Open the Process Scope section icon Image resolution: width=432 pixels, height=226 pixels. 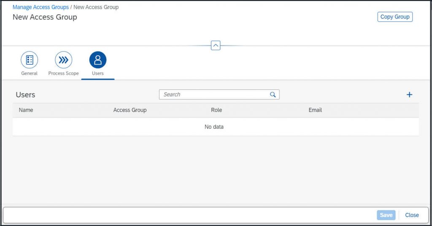[x=63, y=60]
